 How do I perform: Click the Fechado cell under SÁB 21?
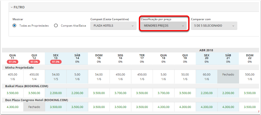pos(228,76)
